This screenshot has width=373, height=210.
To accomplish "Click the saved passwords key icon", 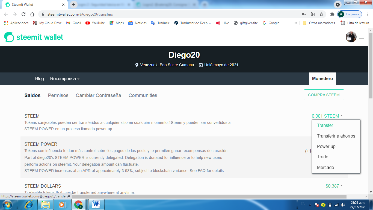I will coord(304,14).
